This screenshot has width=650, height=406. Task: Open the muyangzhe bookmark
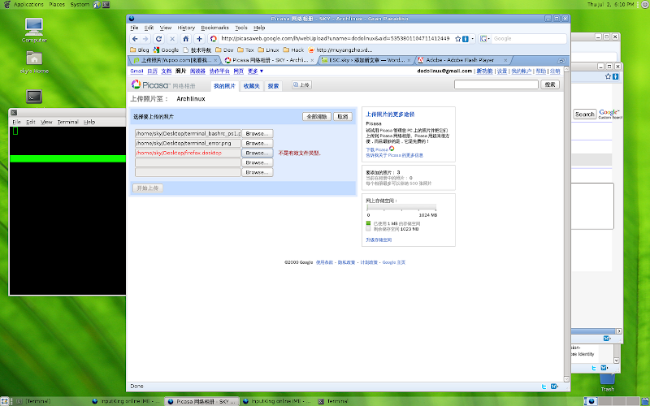click(x=340, y=50)
